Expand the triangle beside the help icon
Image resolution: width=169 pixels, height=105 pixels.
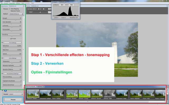click(x=3, y=90)
